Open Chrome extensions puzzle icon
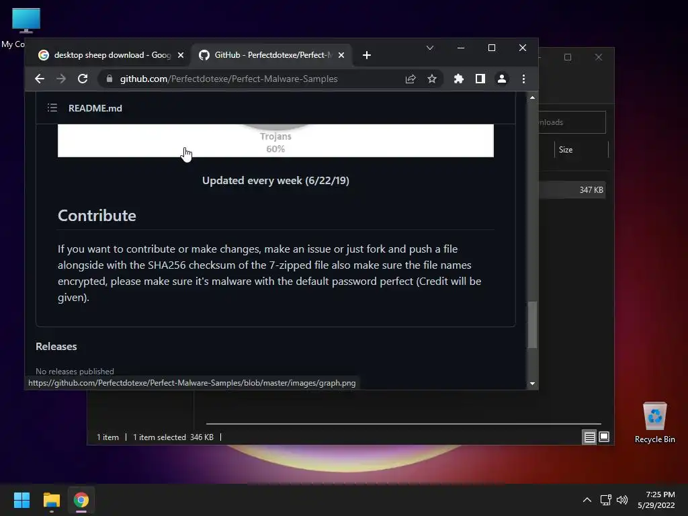 (x=458, y=79)
